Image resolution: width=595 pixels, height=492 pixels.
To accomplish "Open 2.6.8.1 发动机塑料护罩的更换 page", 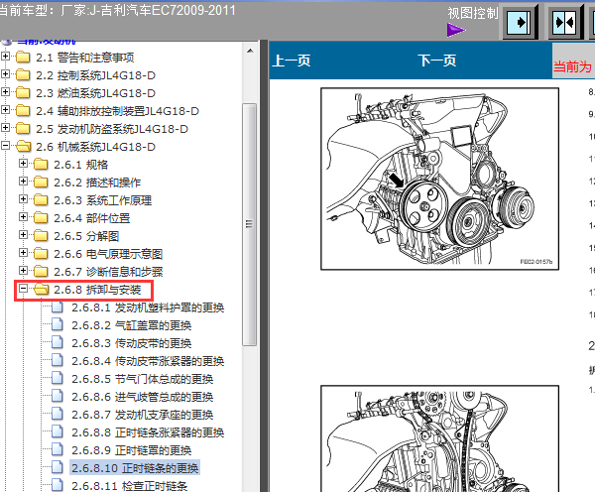I will pos(148,307).
